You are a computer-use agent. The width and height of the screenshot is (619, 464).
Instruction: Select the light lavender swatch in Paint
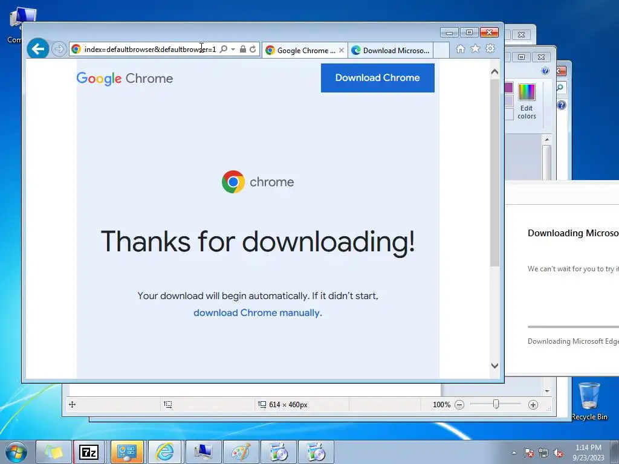pyautogui.click(x=509, y=101)
